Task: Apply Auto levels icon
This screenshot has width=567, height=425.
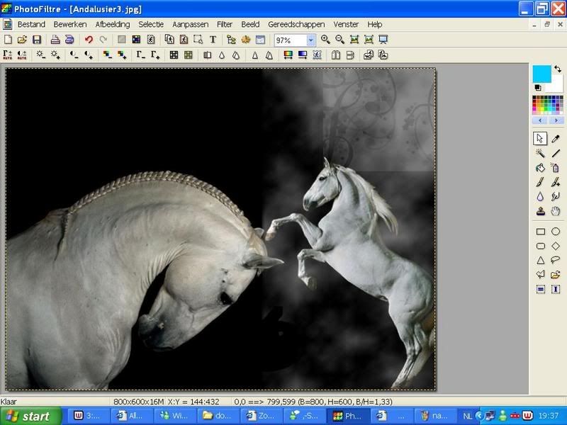Action: click(8, 55)
